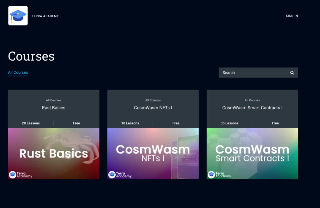The height and width of the screenshot is (208, 320).
Task: Click the Free label on CosmWasm NFTs I card
Action: [176, 123]
